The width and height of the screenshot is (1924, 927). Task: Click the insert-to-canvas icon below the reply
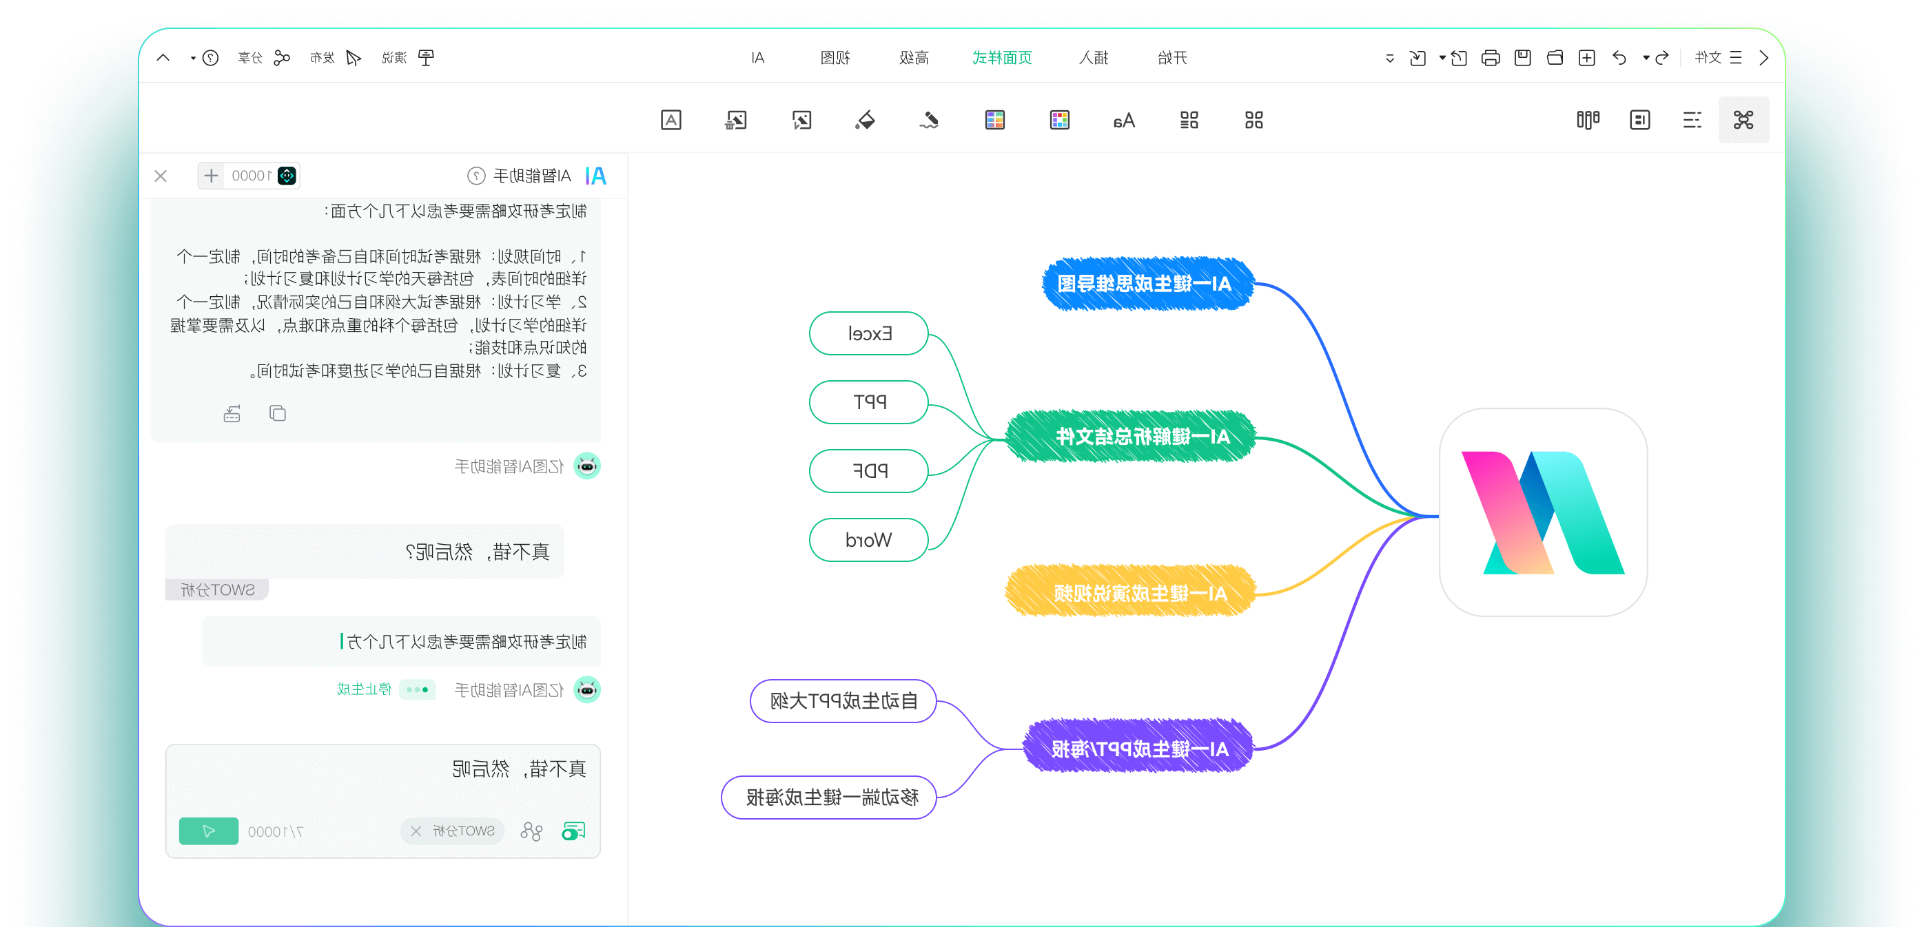coord(232,413)
